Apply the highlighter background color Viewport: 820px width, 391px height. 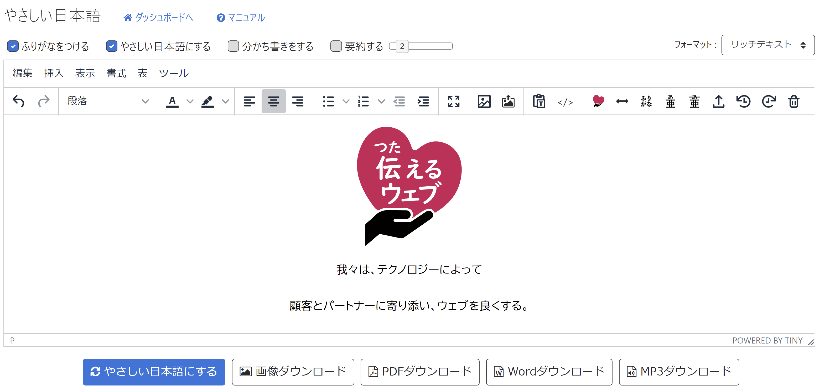tap(207, 102)
